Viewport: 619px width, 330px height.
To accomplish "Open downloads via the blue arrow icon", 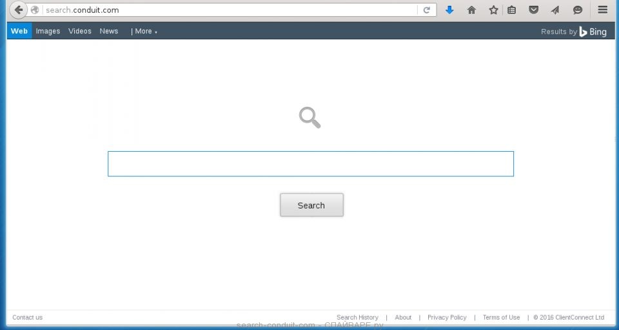I will [x=449, y=10].
